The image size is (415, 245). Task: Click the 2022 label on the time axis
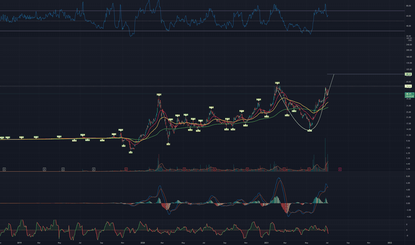tap(390, 243)
